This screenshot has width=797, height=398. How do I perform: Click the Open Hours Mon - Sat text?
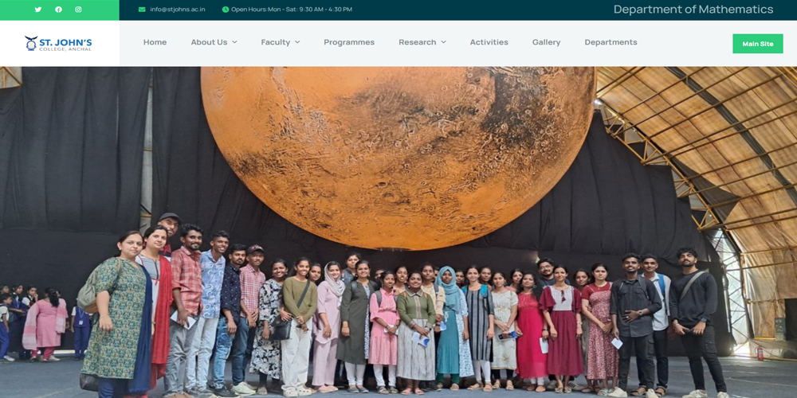[x=291, y=9]
